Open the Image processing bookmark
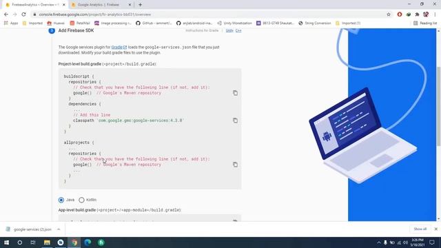 click(x=113, y=23)
